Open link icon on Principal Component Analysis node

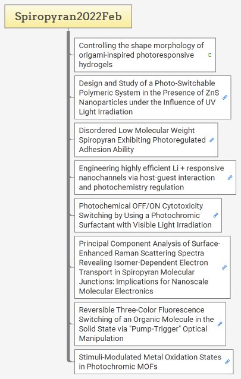(x=224, y=267)
